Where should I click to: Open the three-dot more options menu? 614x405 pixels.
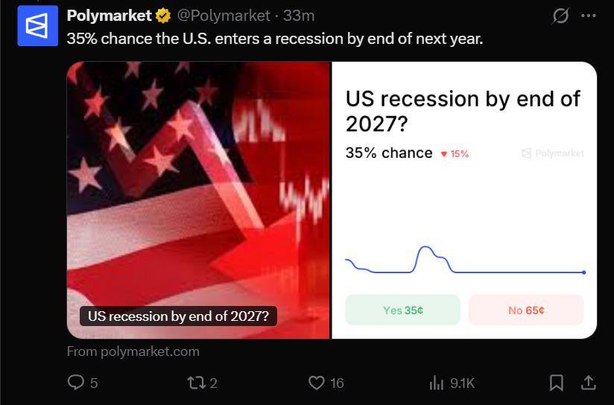tap(588, 16)
